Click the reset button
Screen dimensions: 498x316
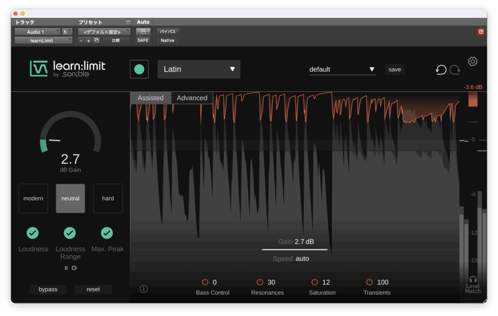coord(93,289)
